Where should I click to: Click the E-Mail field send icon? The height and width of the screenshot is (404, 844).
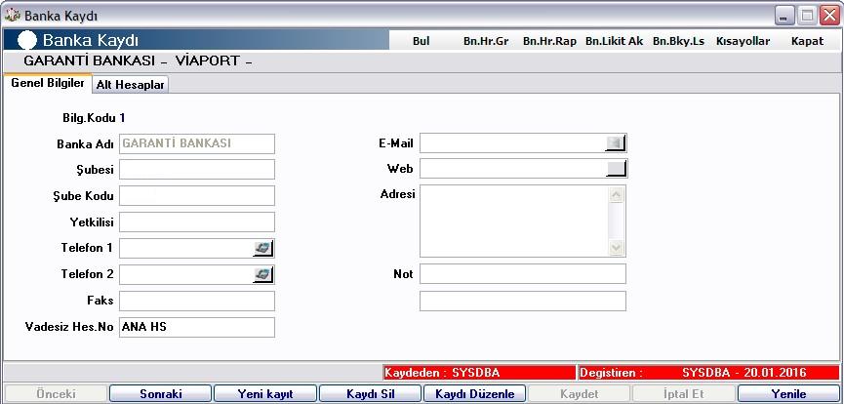[x=616, y=143]
